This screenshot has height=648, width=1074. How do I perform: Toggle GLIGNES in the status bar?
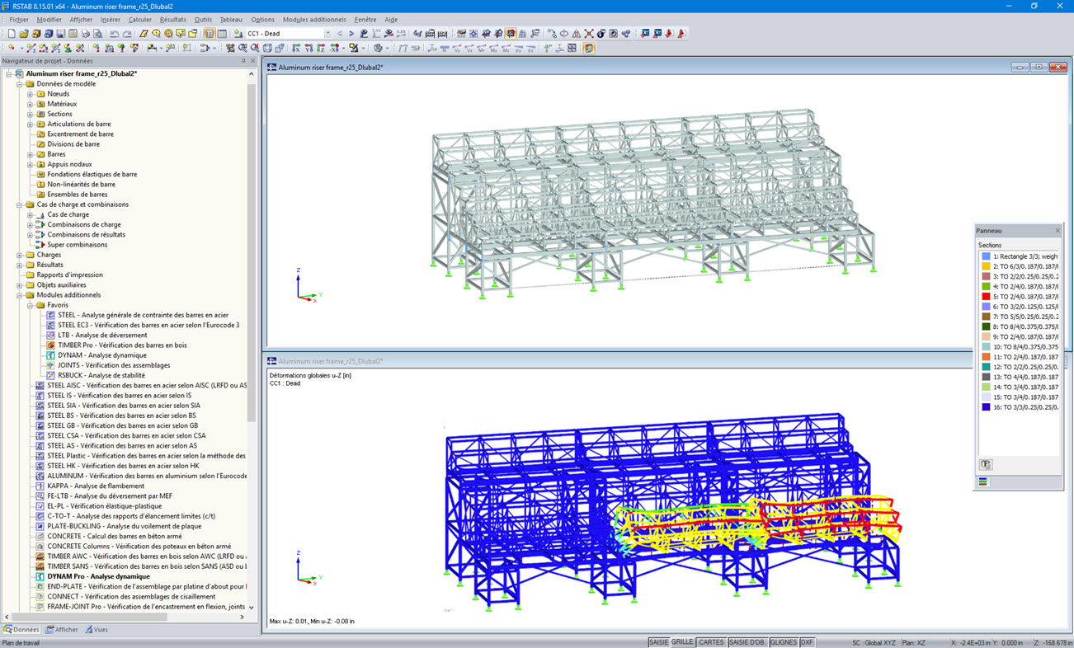pyautogui.click(x=784, y=642)
